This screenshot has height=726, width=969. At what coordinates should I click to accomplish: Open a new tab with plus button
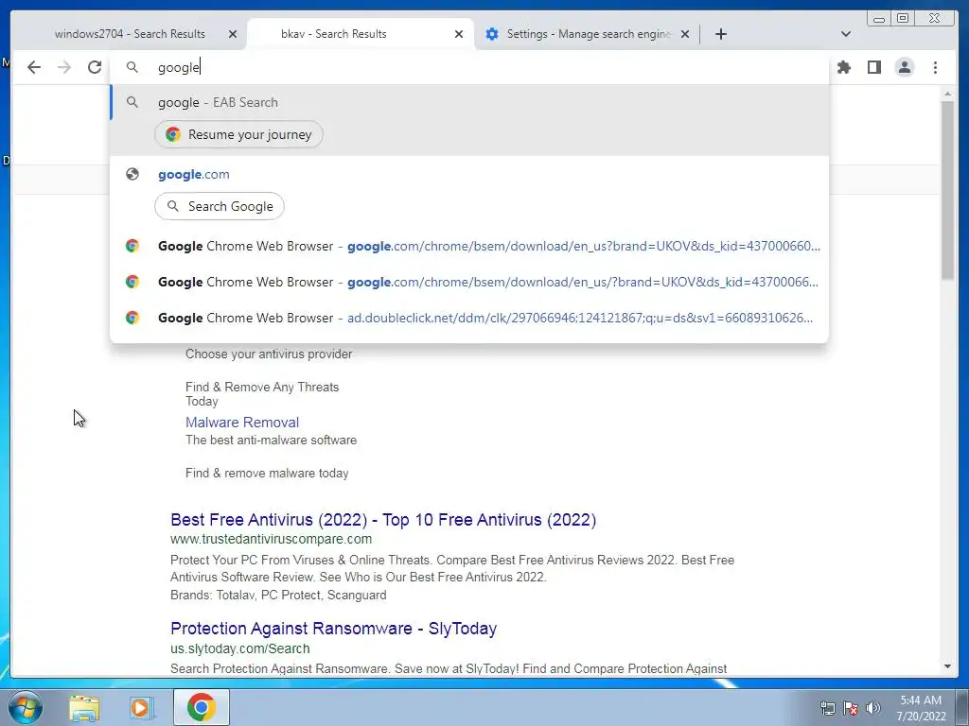tap(720, 34)
